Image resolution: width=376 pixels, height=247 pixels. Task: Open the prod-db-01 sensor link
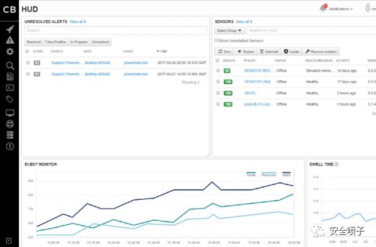(x=258, y=104)
